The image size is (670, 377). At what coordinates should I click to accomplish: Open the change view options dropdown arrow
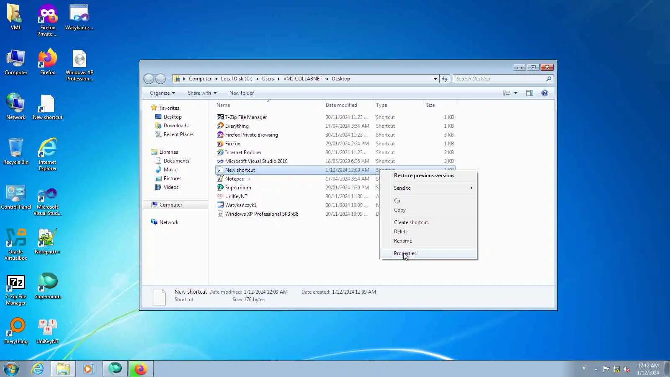(x=515, y=93)
